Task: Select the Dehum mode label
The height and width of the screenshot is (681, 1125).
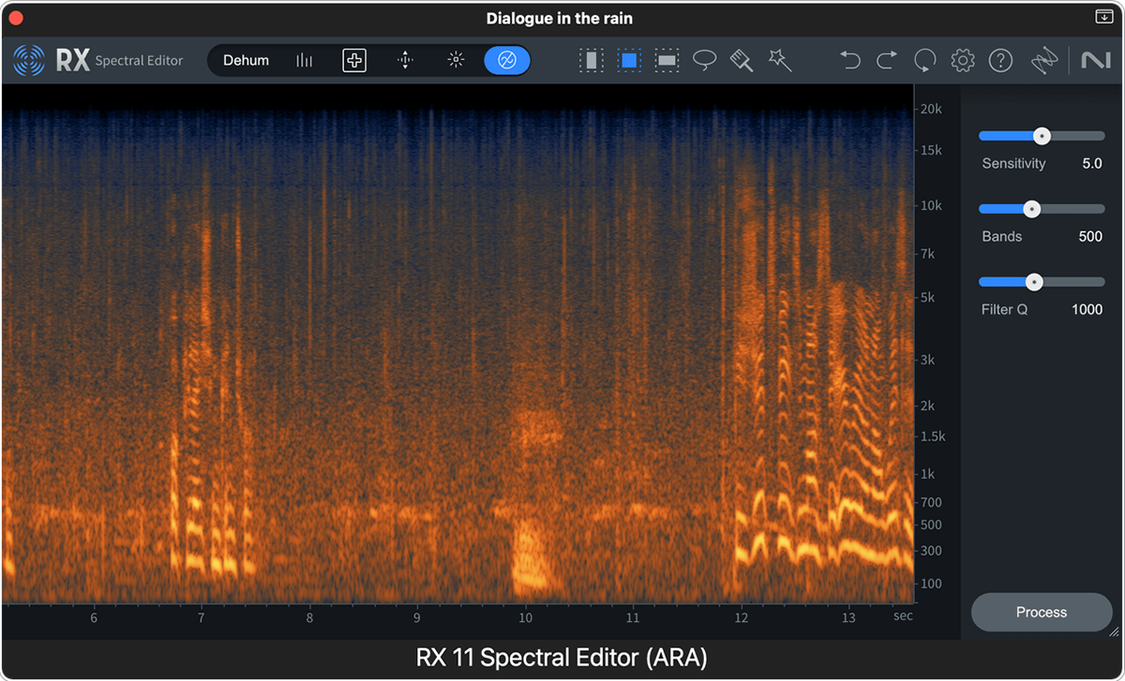Action: (x=246, y=61)
